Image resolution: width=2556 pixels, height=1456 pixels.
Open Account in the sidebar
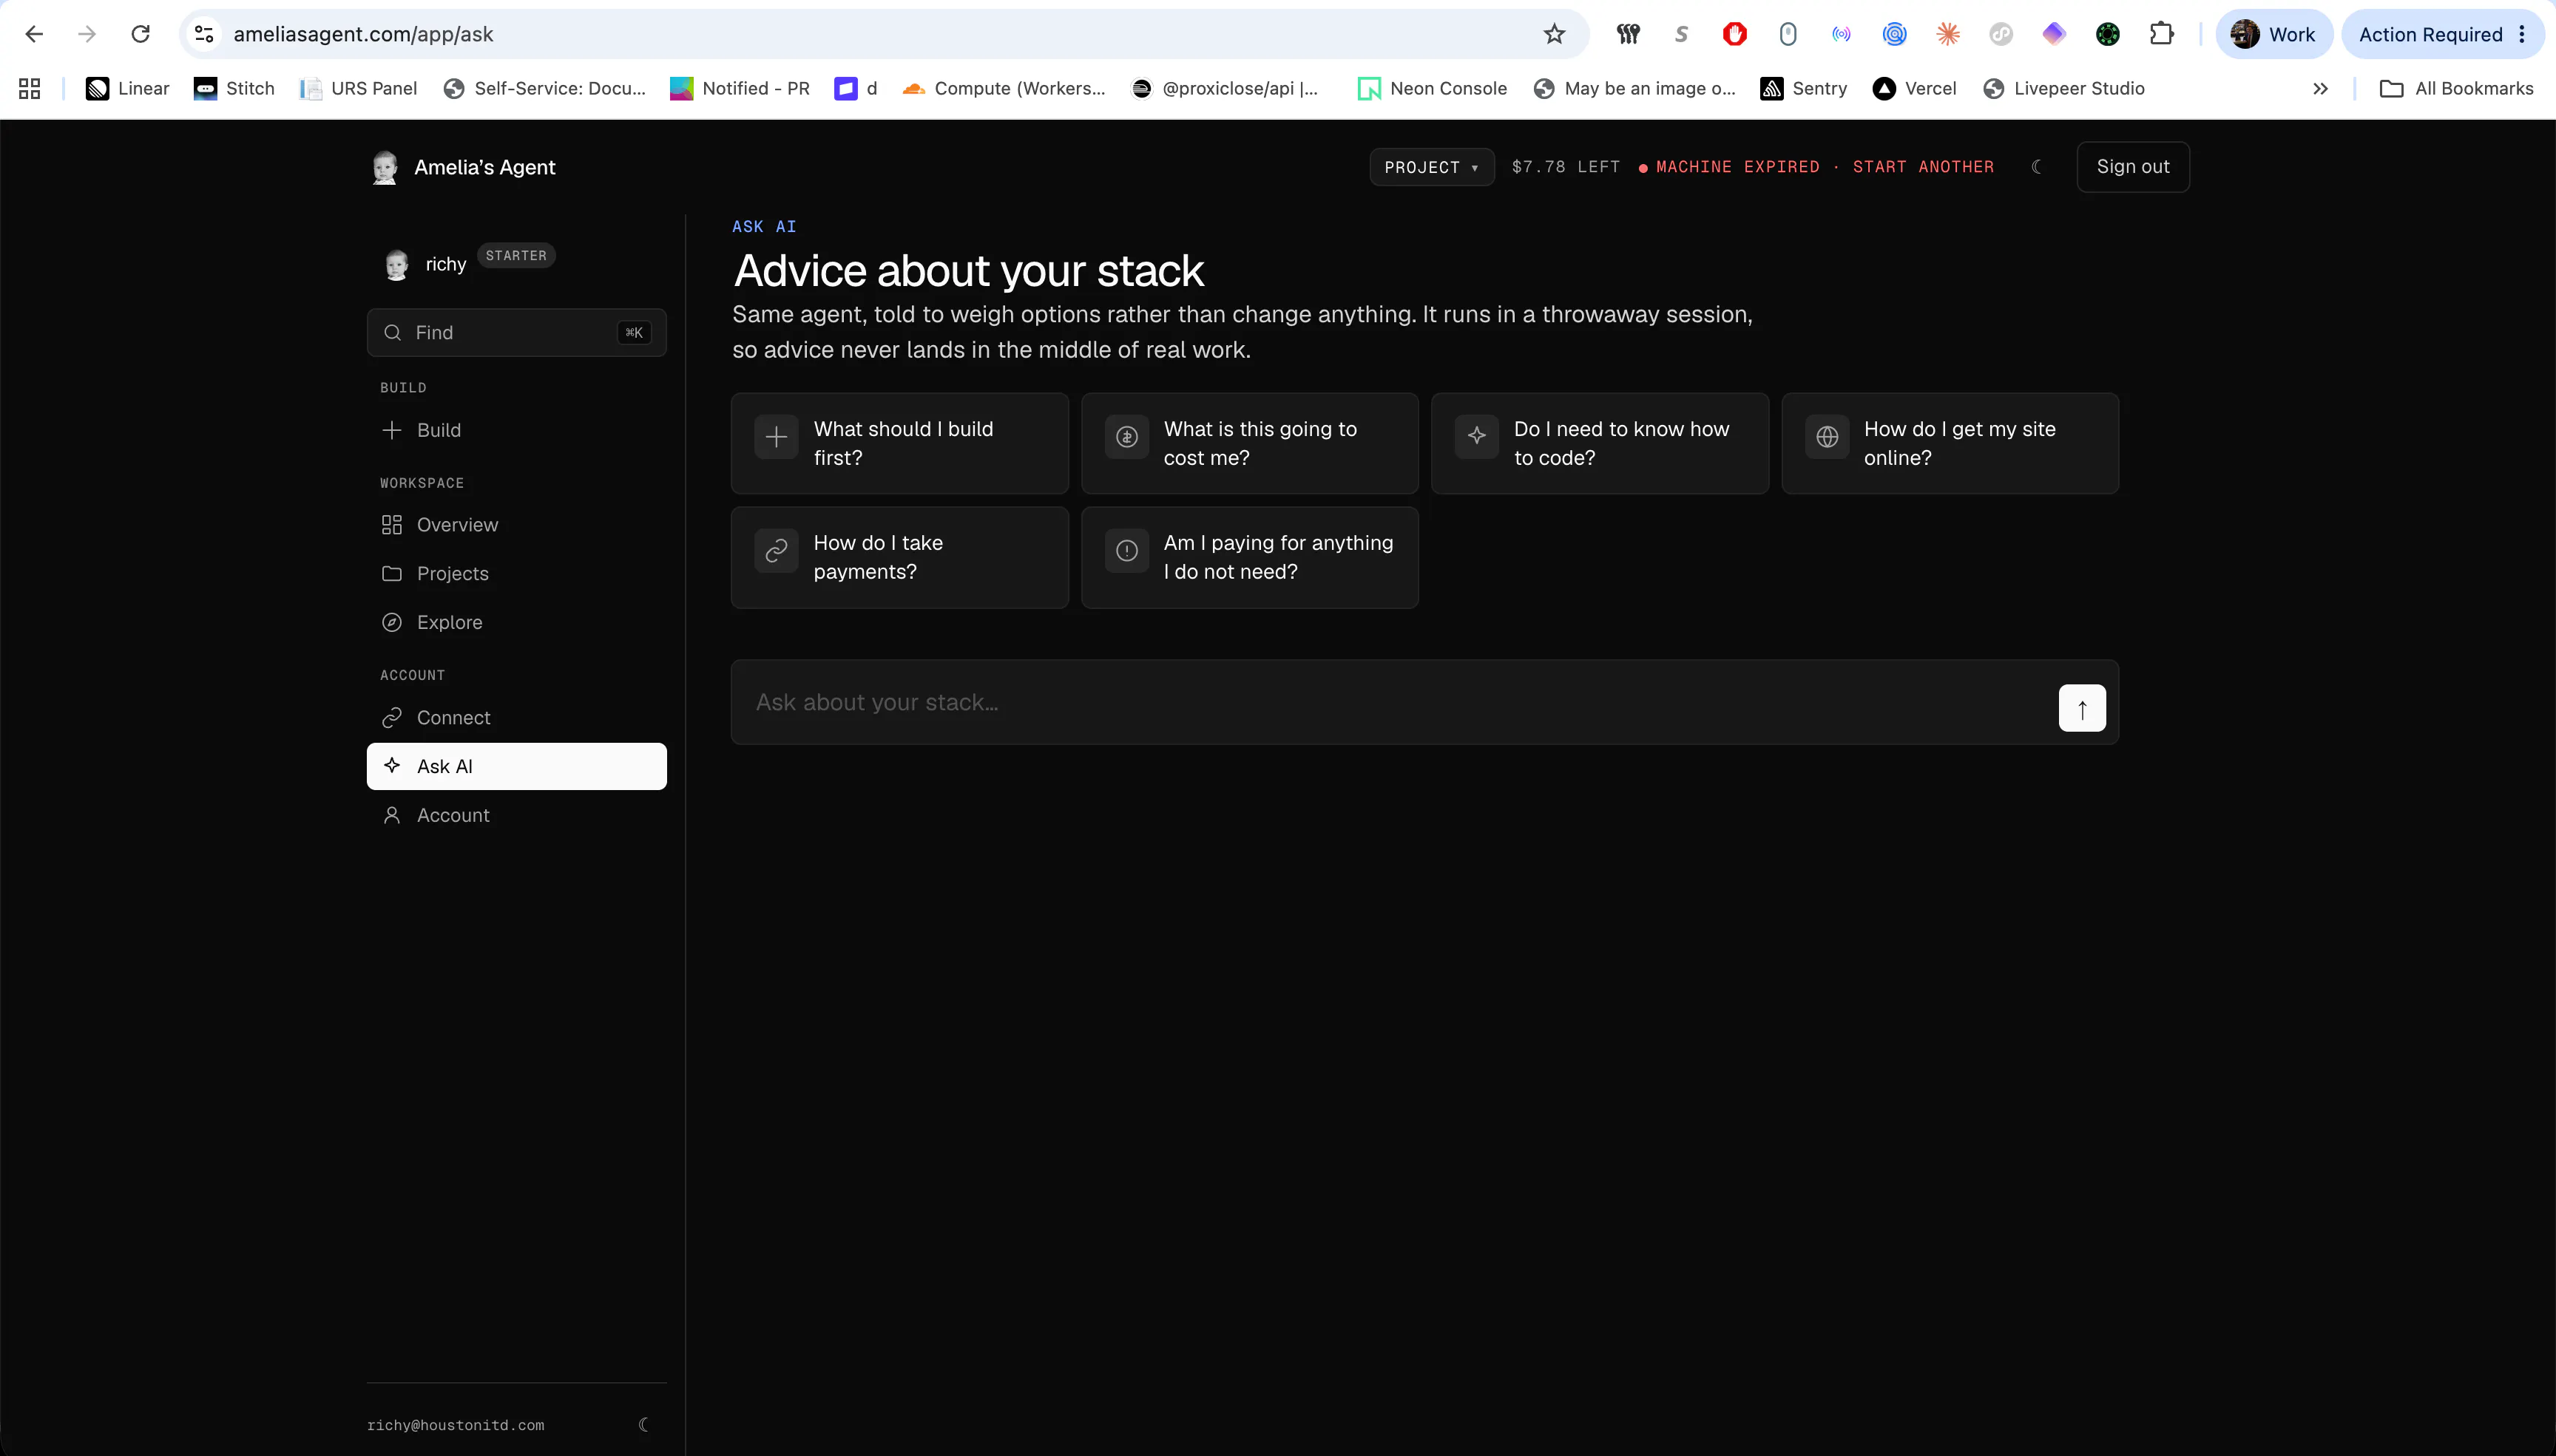click(x=516, y=815)
